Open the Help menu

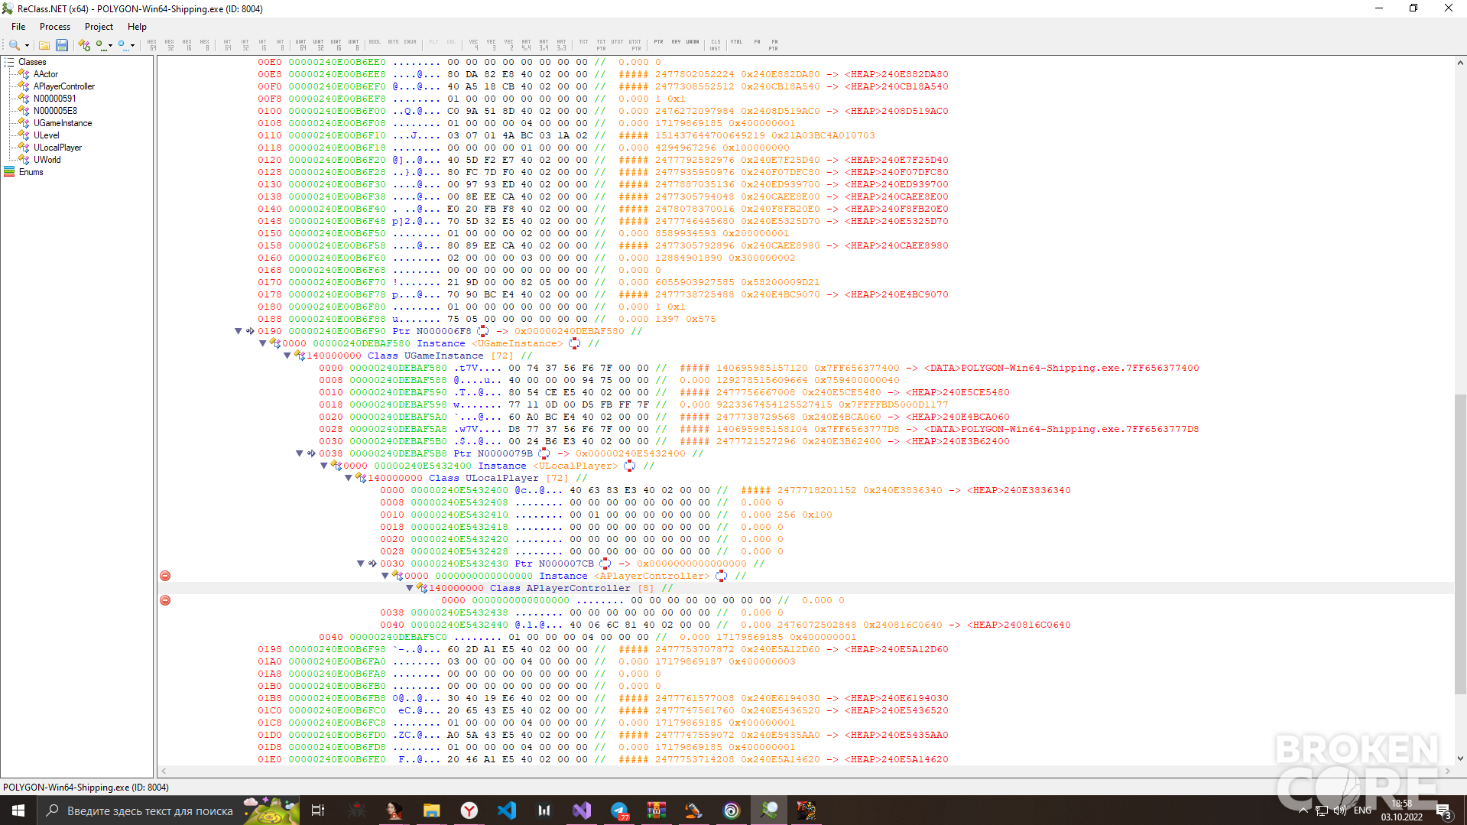click(137, 27)
